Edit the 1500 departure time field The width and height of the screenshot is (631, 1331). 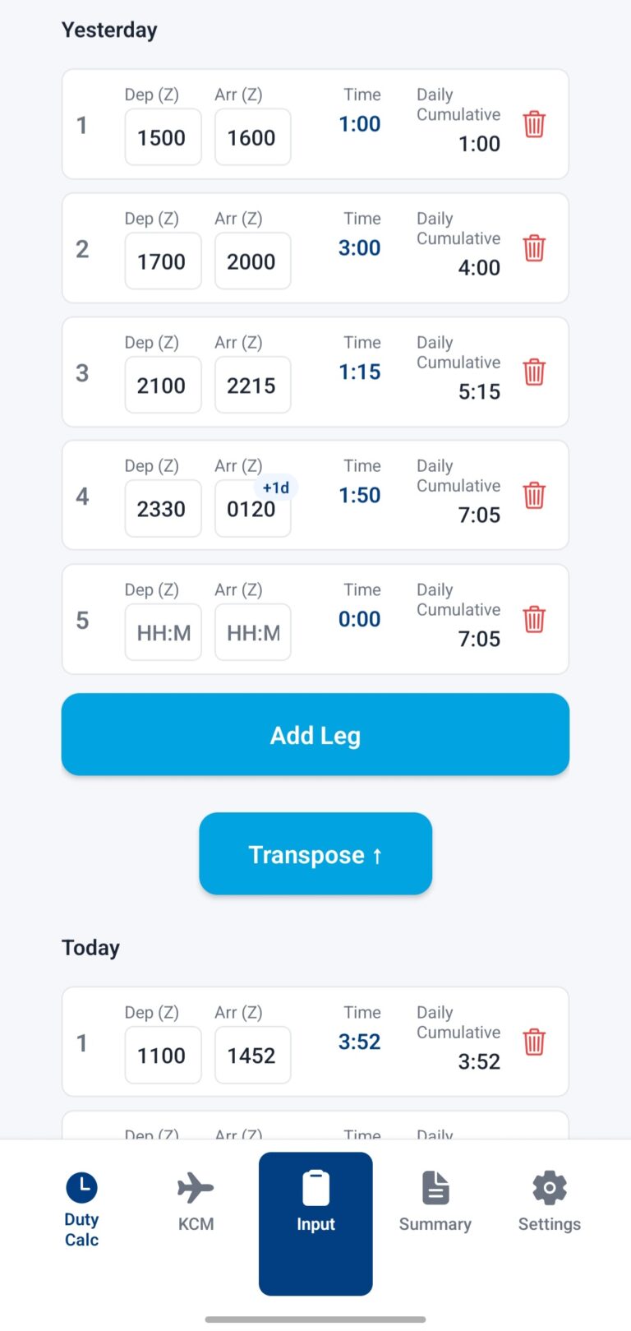tap(163, 137)
